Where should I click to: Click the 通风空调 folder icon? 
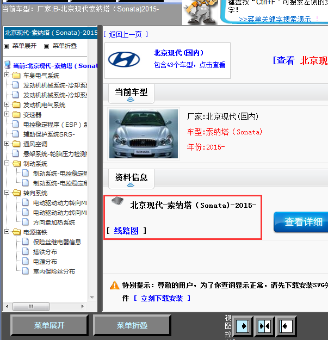16,144
